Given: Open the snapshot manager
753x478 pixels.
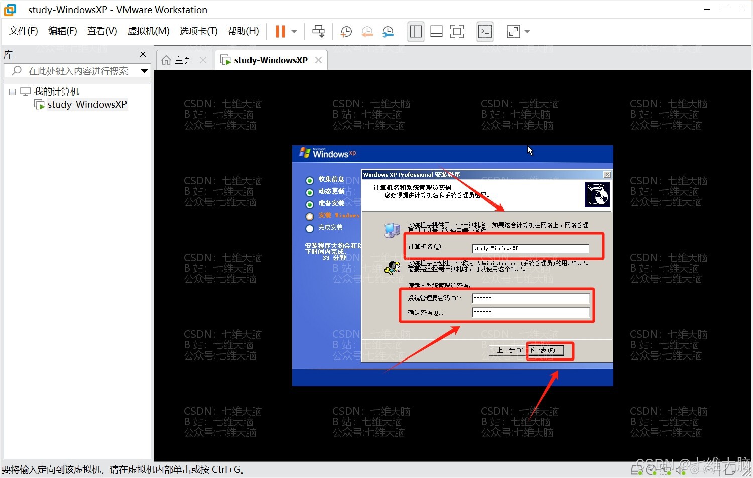Looking at the screenshot, I should (x=388, y=32).
